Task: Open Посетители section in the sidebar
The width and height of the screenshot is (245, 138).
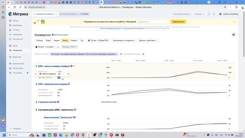Action: [18, 39]
